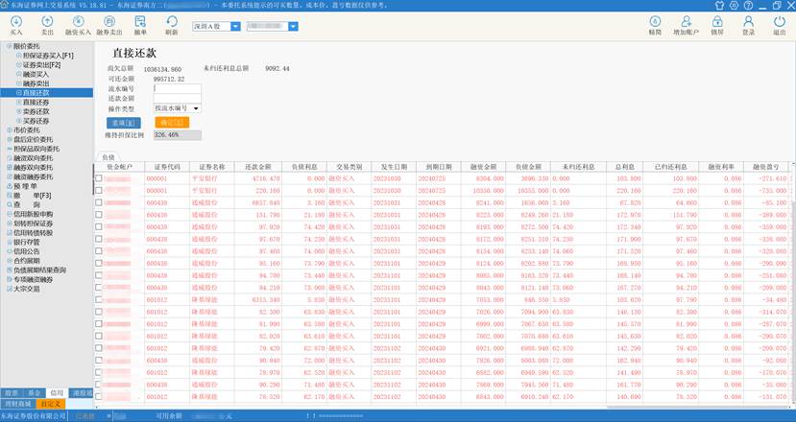Focus the 还款金额 input field
Image resolution: width=796 pixels, height=422 pixels.
(x=178, y=99)
